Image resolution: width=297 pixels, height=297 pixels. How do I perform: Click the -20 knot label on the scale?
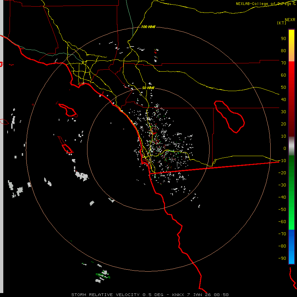pyautogui.click(x=282, y=173)
